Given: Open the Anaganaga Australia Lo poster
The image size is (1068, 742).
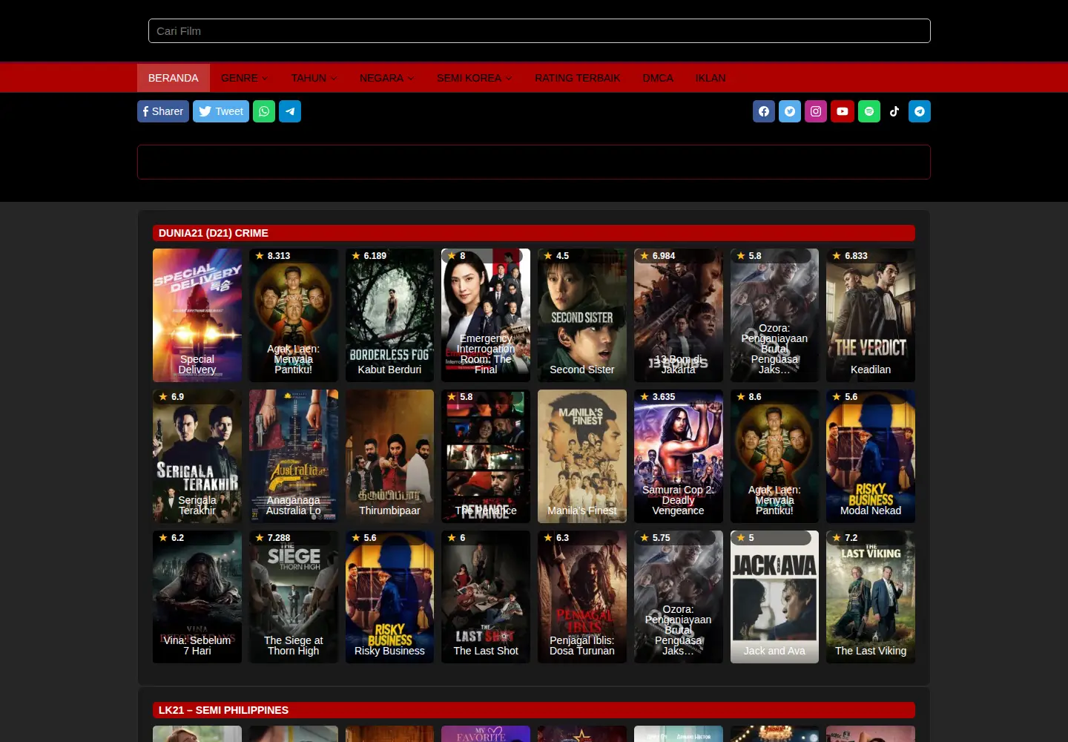Looking at the screenshot, I should [294, 456].
